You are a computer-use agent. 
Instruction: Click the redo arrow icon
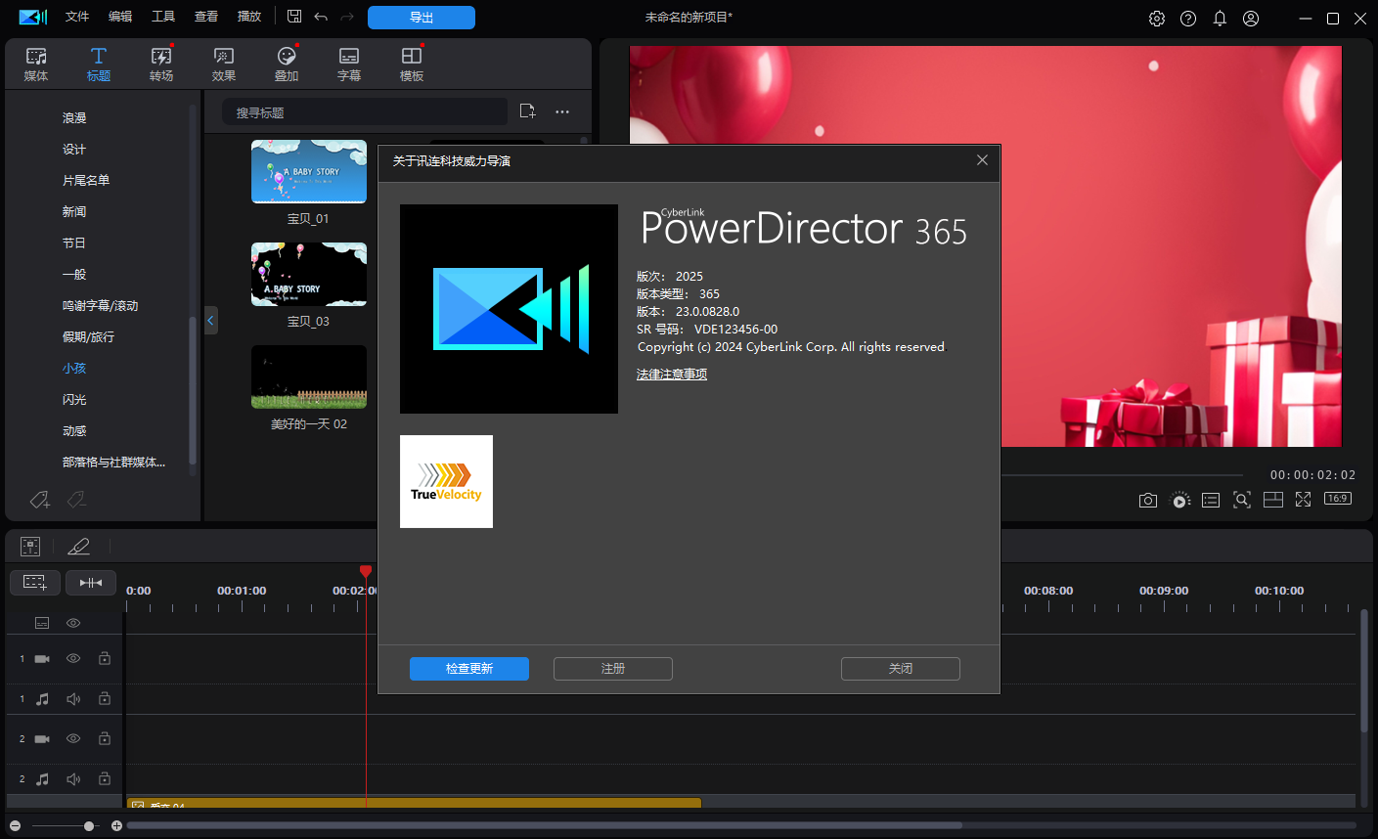click(347, 17)
